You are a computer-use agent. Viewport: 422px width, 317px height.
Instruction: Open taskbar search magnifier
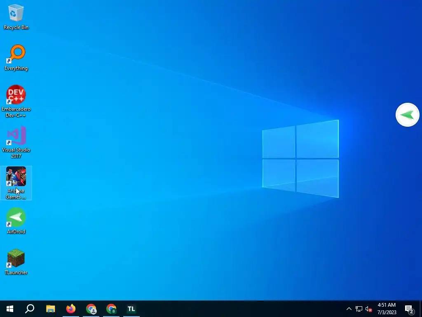pos(30,309)
